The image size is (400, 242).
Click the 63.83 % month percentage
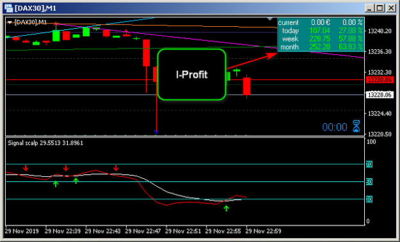click(x=351, y=47)
